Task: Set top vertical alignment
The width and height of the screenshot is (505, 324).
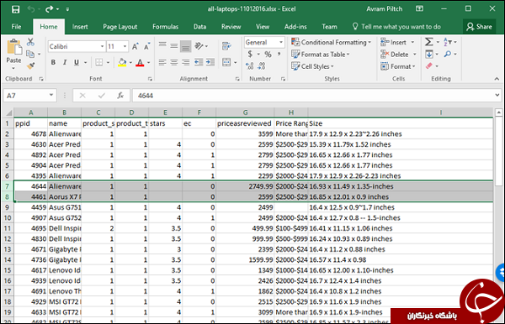Action: click(x=162, y=46)
